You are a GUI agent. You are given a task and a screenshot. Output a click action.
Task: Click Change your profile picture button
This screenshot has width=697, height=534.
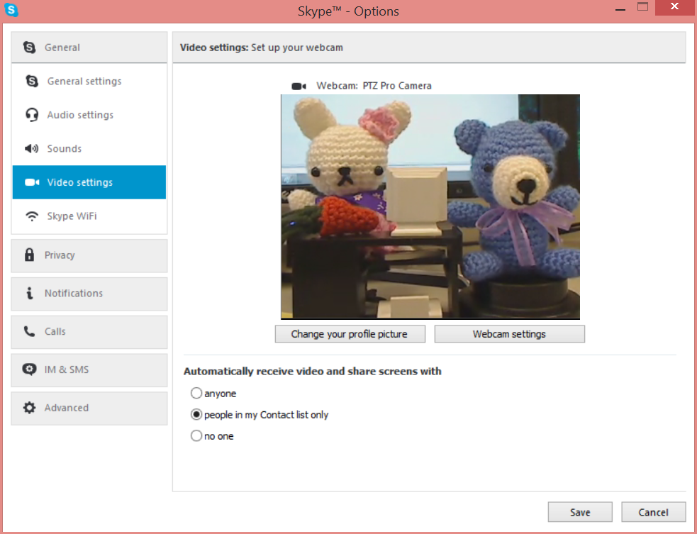point(350,334)
